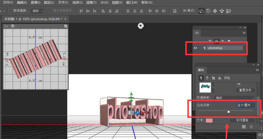This screenshot has width=263, height=139.
Task: Select the 3D slide object mode
Action: tap(222, 11)
